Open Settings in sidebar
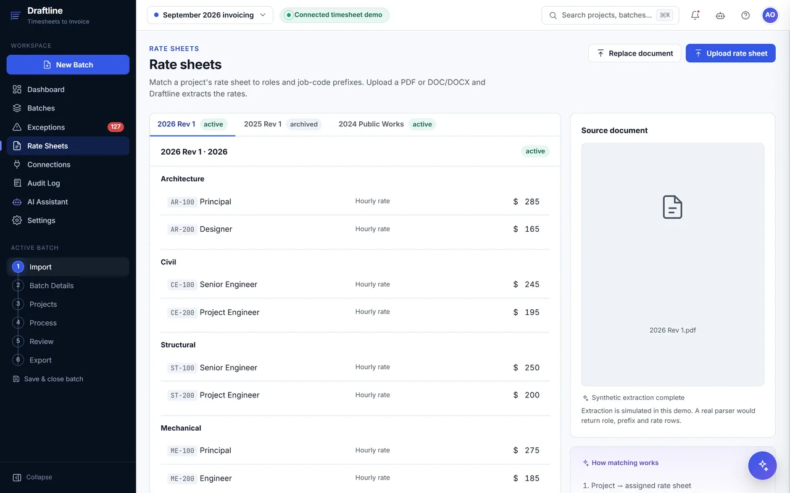The image size is (790, 493). pyautogui.click(x=68, y=220)
